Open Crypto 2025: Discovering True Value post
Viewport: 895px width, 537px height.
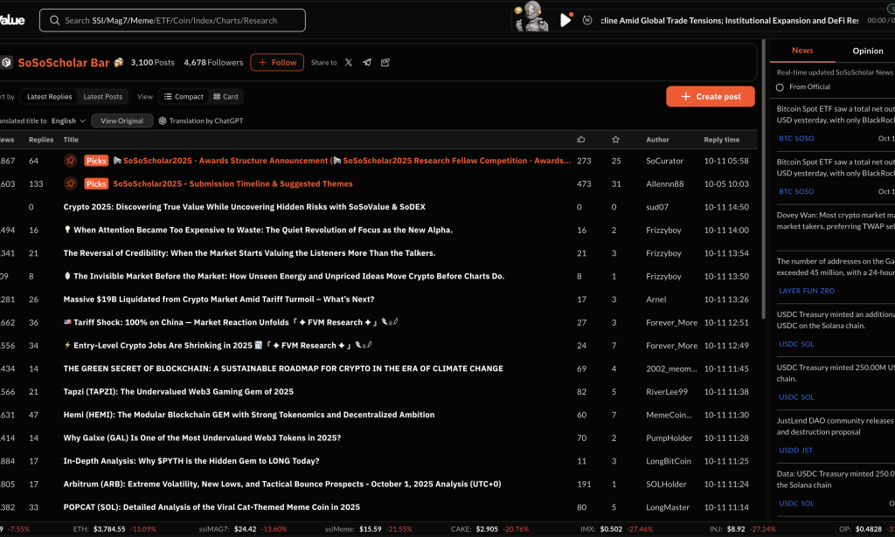pyautogui.click(x=245, y=207)
